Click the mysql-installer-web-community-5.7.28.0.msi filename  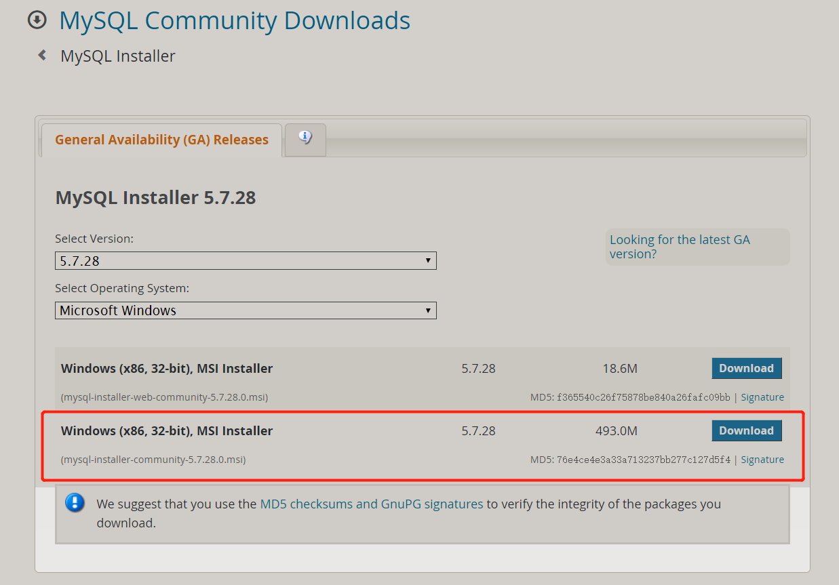click(x=164, y=397)
